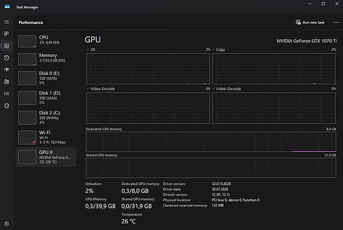This screenshot has width=343, height=230.
Task: Open the App history page icon
Action: click(x=7, y=58)
